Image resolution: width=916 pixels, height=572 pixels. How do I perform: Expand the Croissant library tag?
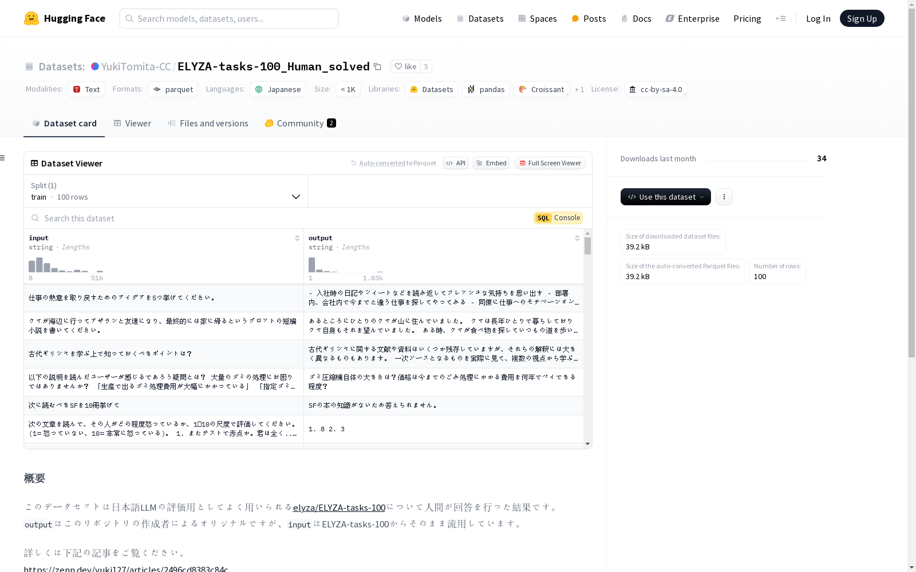542,89
